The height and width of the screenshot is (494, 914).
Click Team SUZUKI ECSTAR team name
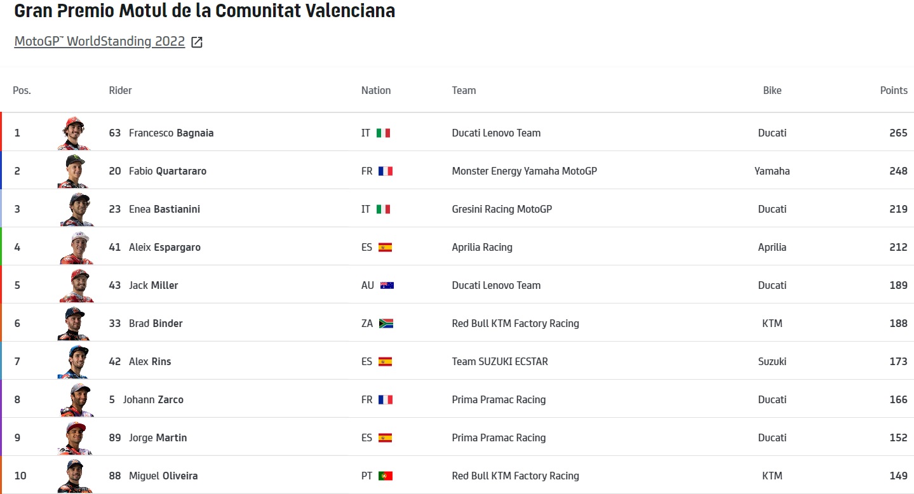coord(499,361)
